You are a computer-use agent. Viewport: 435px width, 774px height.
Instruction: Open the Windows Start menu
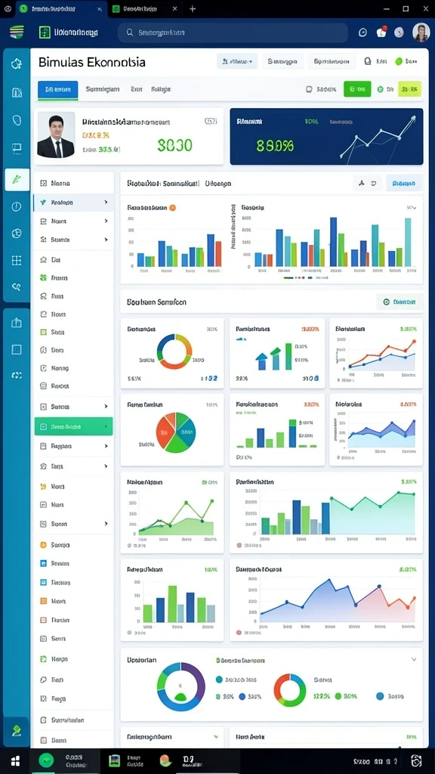coord(15,760)
